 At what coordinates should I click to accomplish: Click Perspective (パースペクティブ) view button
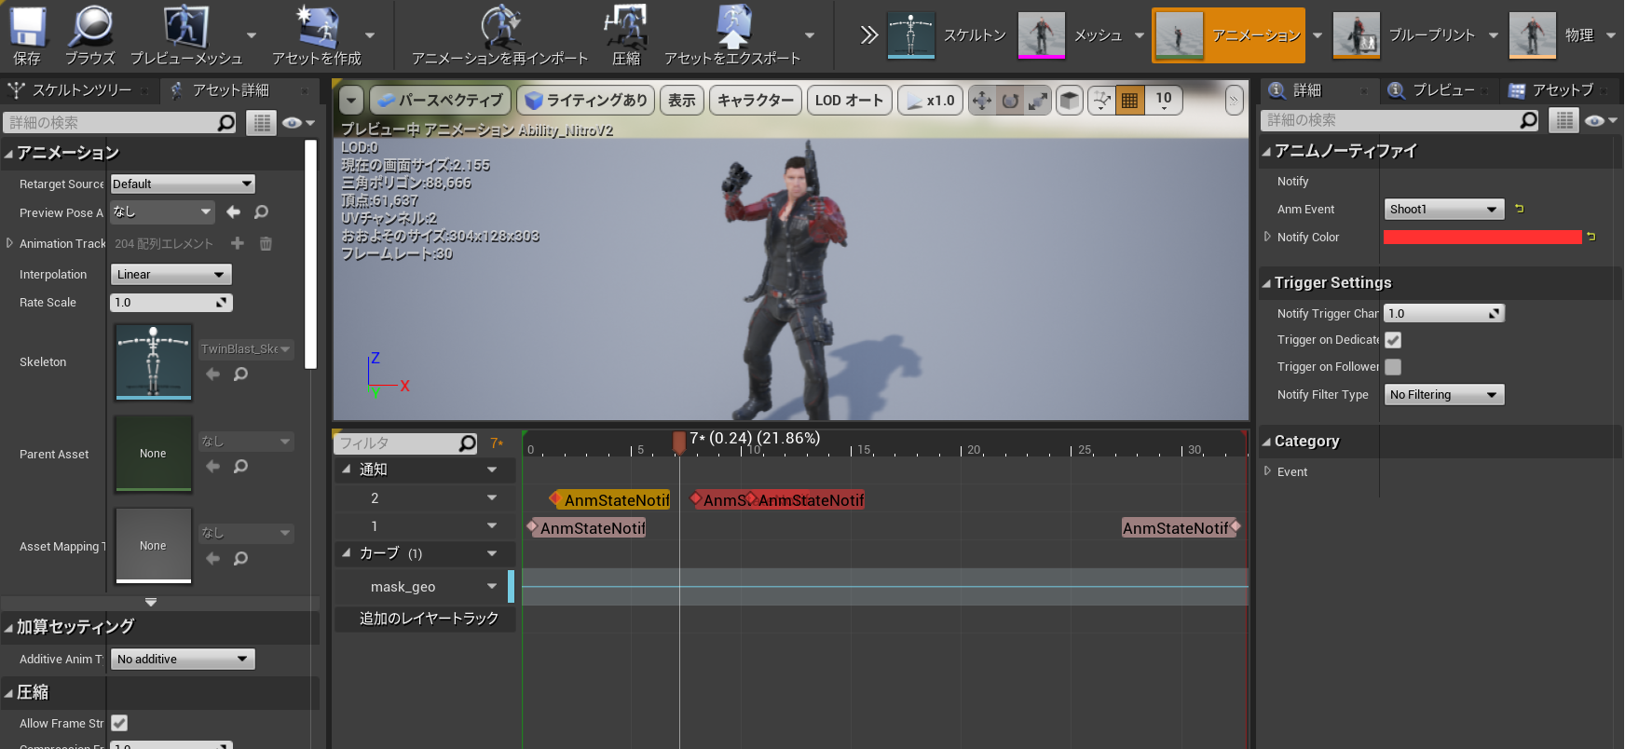click(x=440, y=100)
